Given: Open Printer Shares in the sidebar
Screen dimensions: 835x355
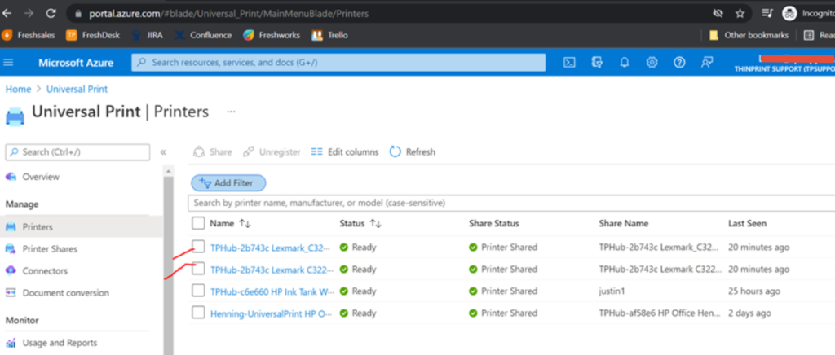Looking at the screenshot, I should click(x=50, y=248).
